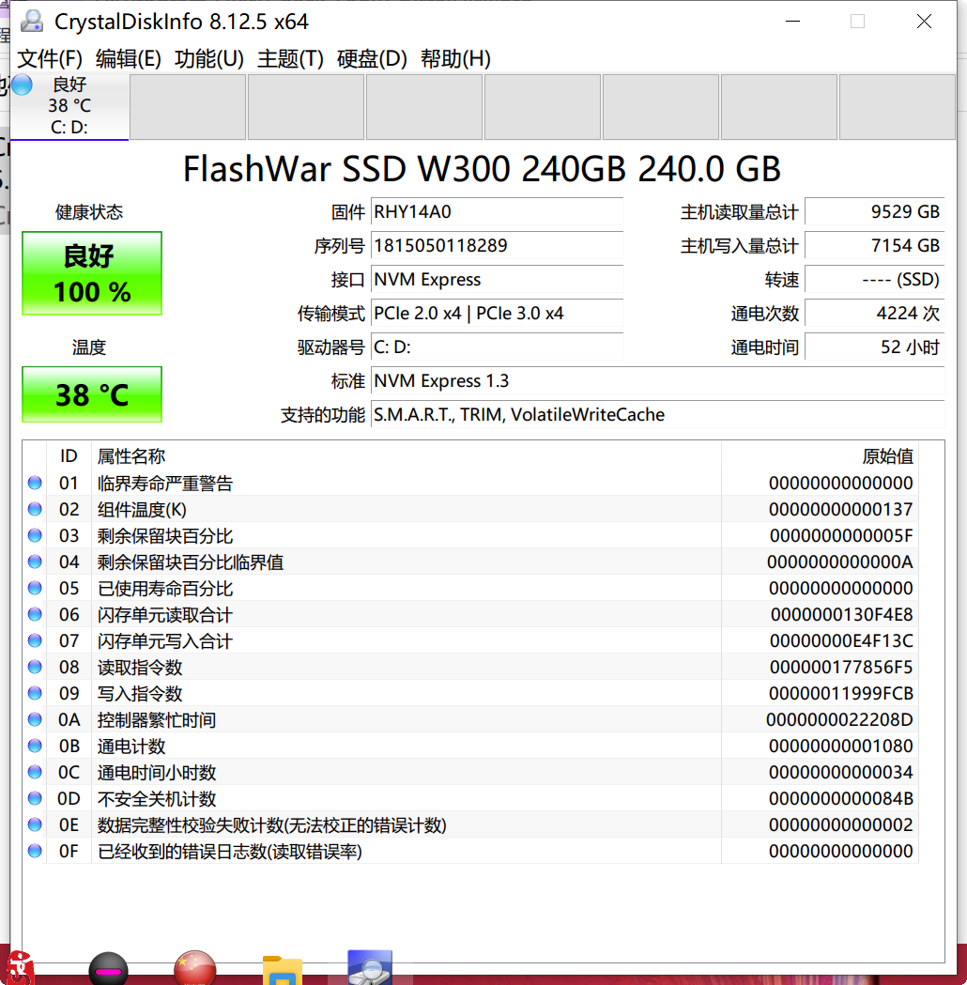Click the serial number field 1815050118289
The width and height of the screenshot is (967, 985).
(498, 246)
